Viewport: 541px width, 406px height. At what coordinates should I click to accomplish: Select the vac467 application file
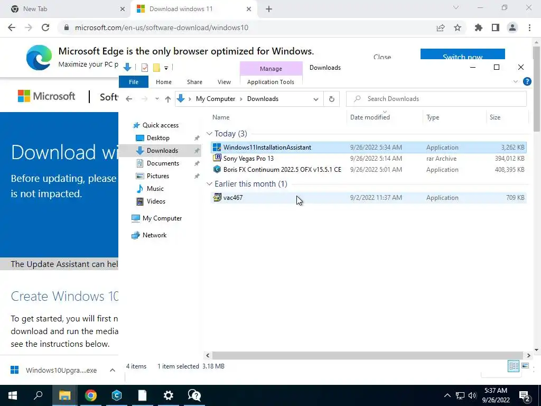[x=368, y=198]
